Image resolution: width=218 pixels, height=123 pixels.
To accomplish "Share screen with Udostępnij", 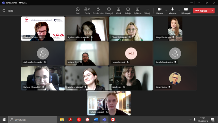I will (x=186, y=11).
